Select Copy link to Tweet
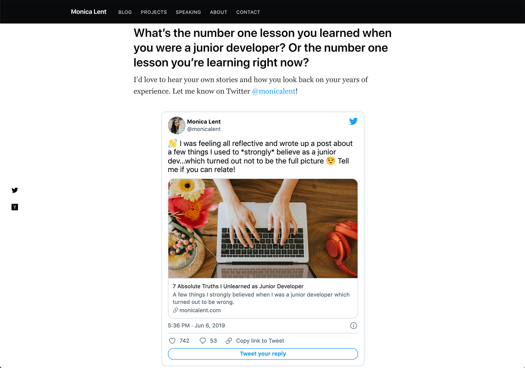The height and width of the screenshot is (368, 525). point(260,341)
